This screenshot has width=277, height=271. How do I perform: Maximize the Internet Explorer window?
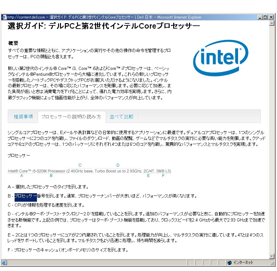point(265,17)
